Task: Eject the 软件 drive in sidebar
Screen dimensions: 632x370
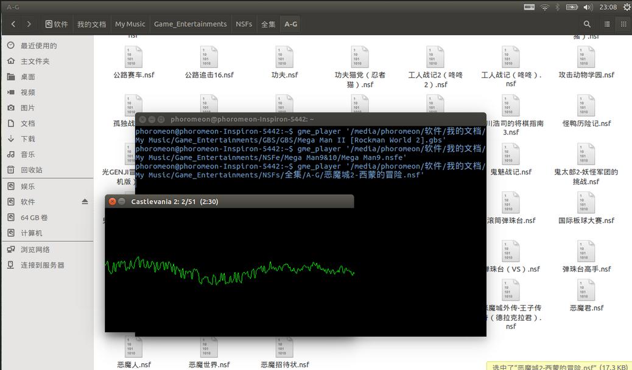Action: pyautogui.click(x=85, y=202)
